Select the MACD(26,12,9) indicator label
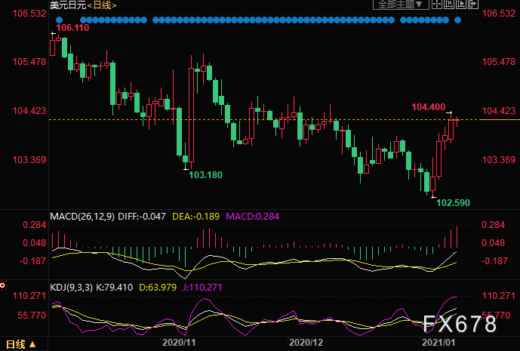Viewport: 520px width, 351px height. [82, 217]
